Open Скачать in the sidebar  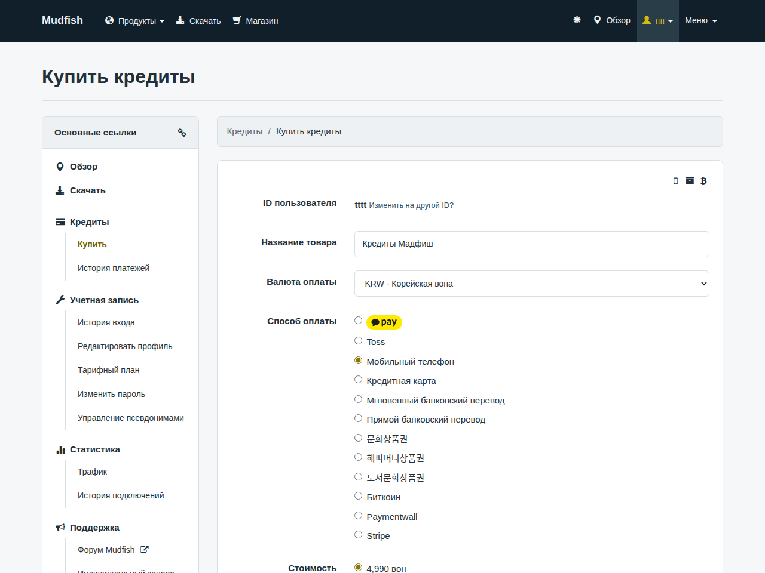click(88, 190)
